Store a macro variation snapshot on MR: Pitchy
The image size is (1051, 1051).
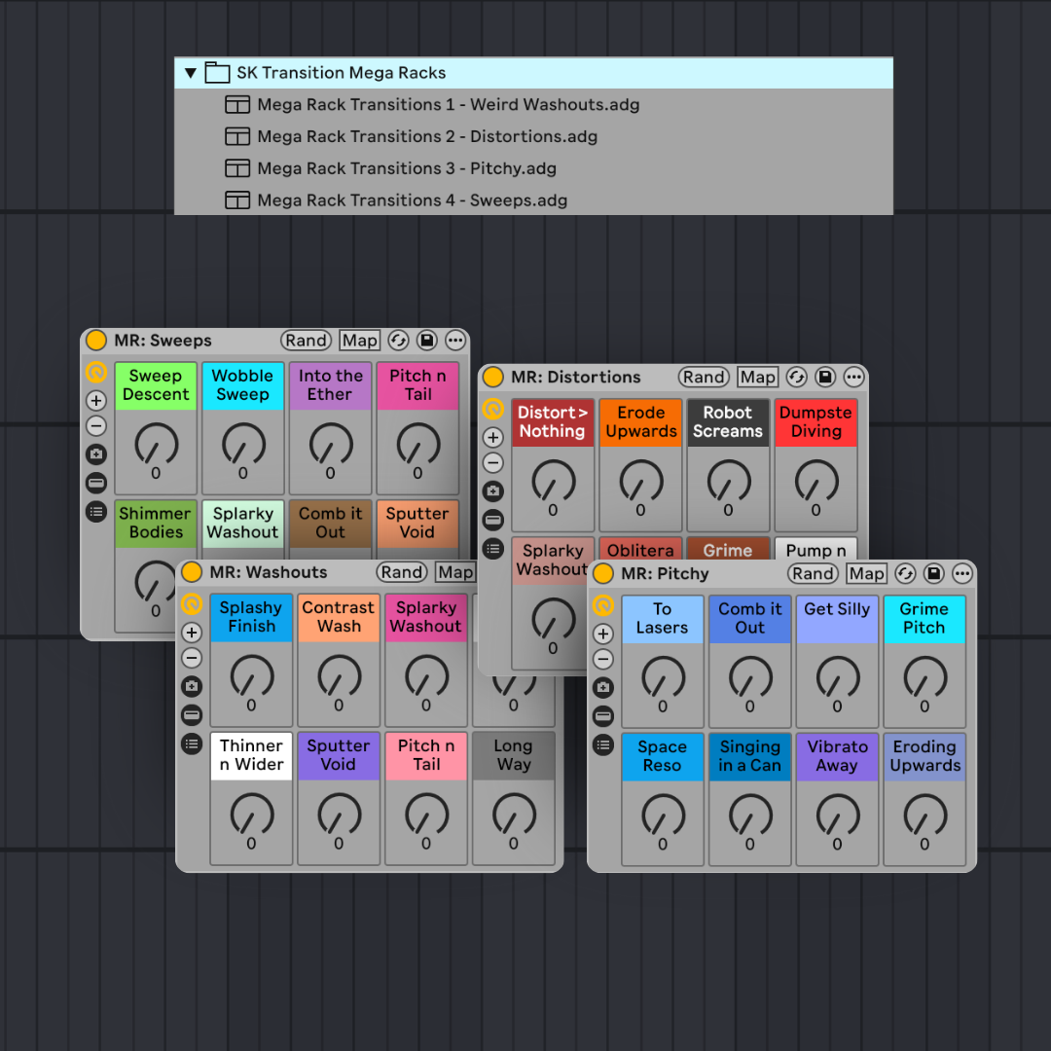pos(603,687)
